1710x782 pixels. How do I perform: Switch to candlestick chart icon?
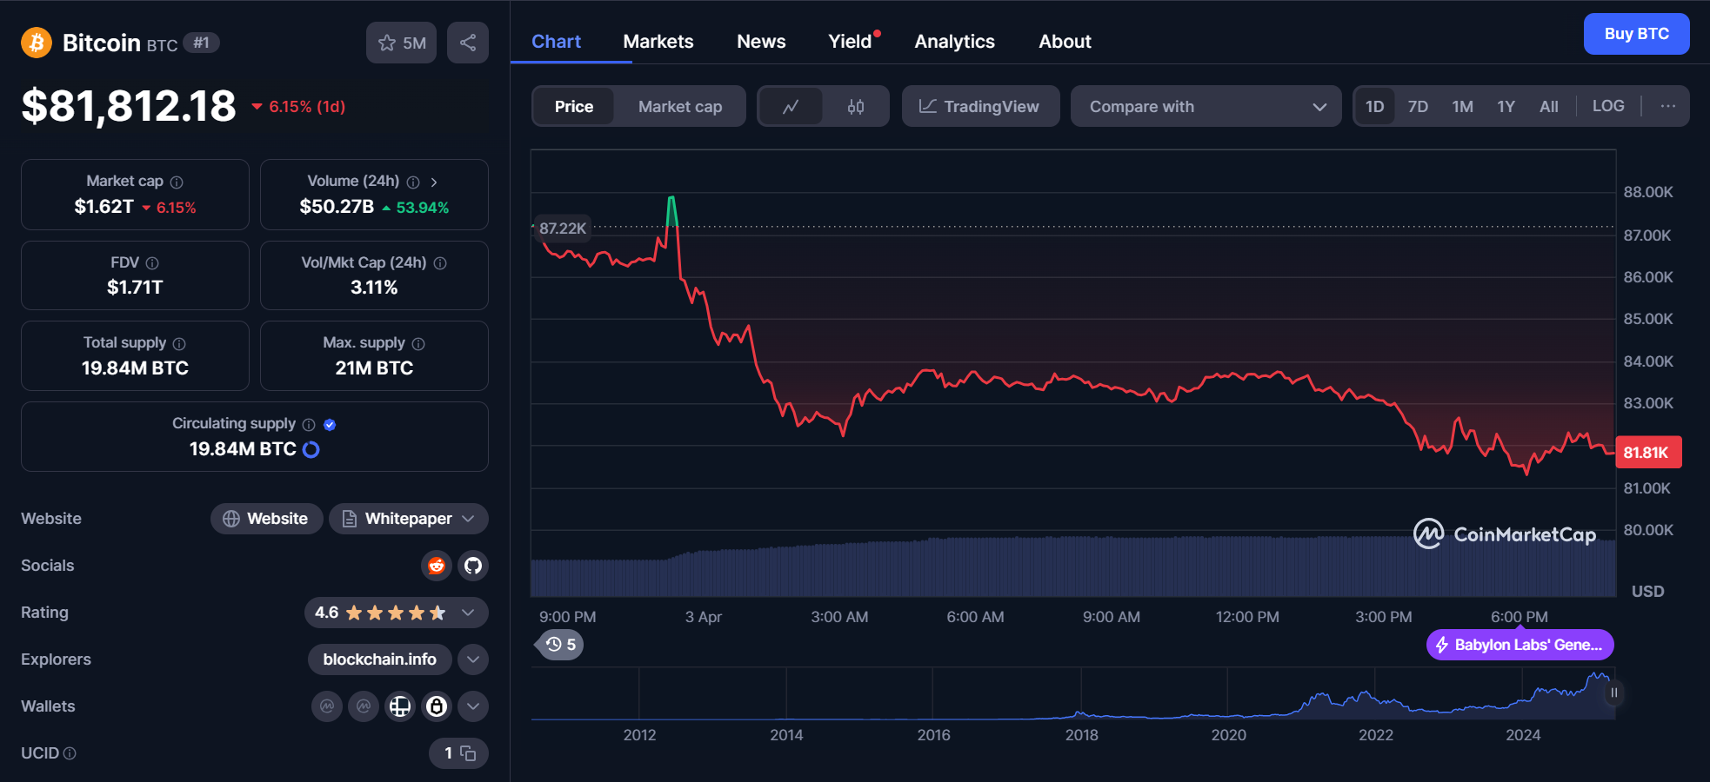(x=856, y=107)
